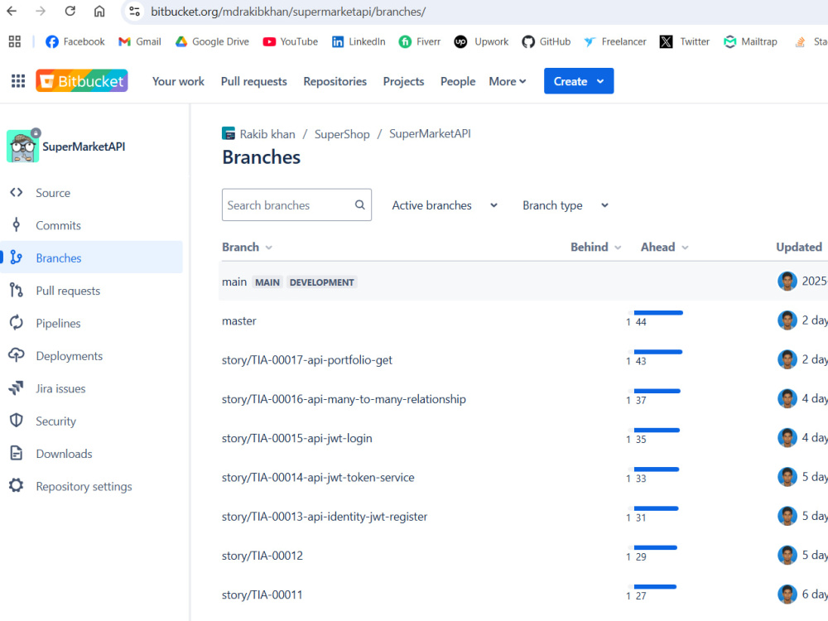Open the Mailtrap bookmark

pyautogui.click(x=750, y=41)
